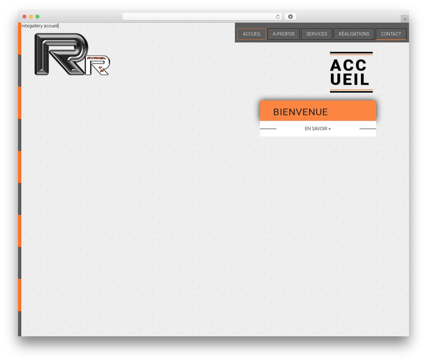Go to the A-Propos page

284,34
